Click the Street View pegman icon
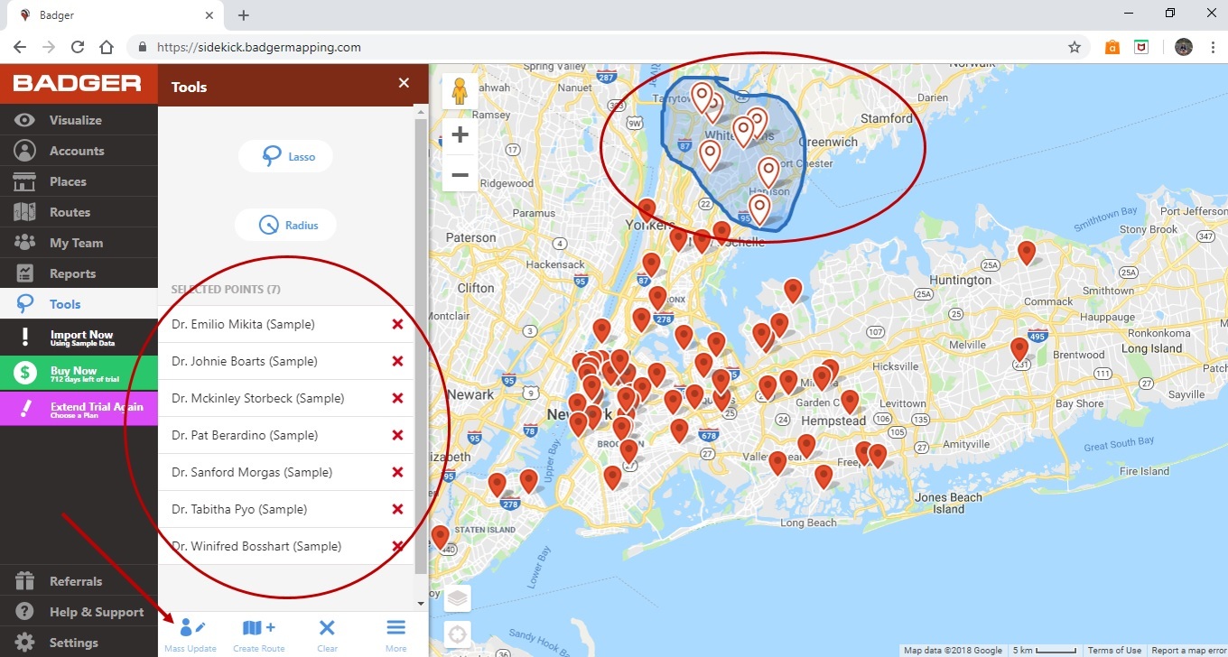 coord(460,91)
